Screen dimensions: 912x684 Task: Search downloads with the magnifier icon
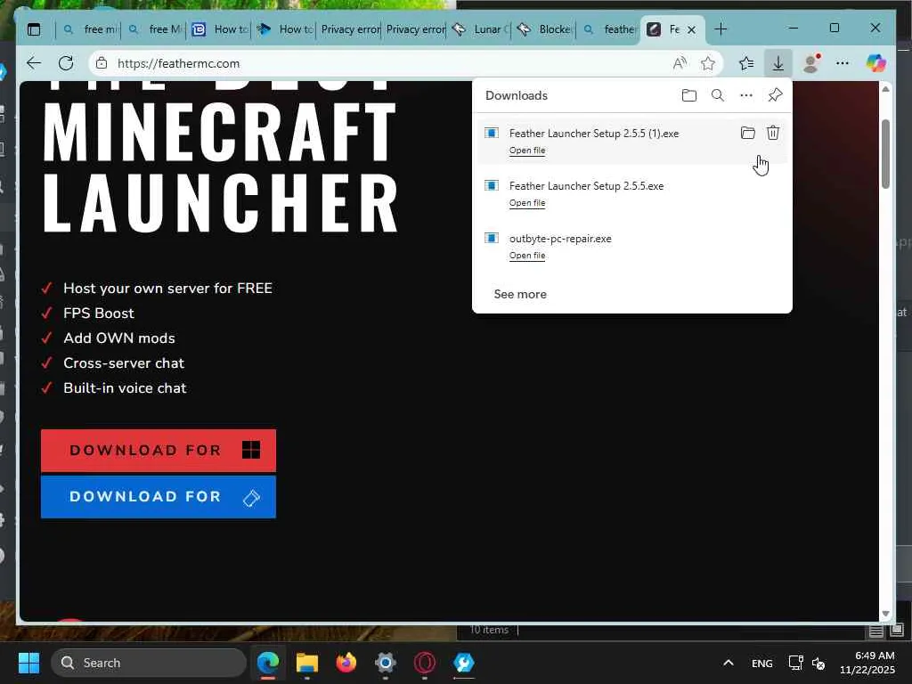(x=718, y=95)
